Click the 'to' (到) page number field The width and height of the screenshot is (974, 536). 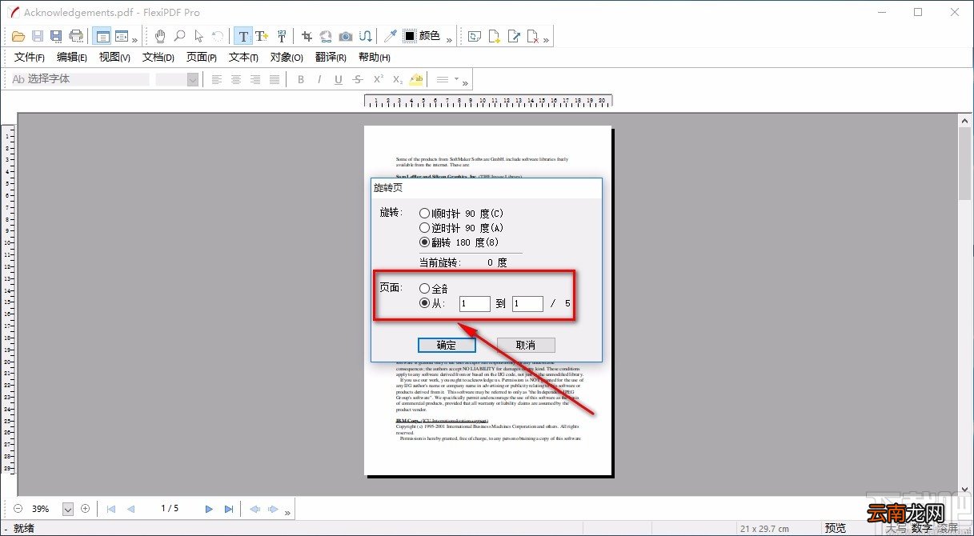(x=527, y=304)
